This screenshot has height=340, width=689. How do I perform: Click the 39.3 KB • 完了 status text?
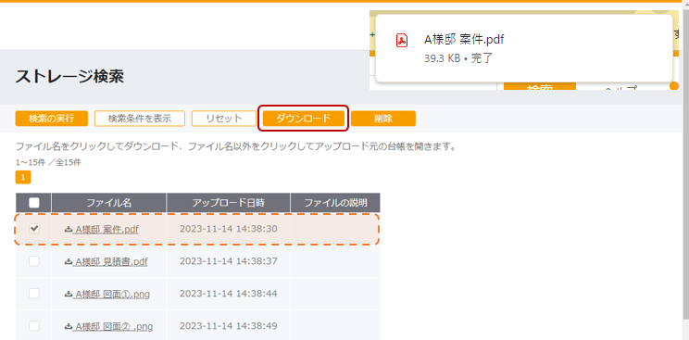click(458, 58)
